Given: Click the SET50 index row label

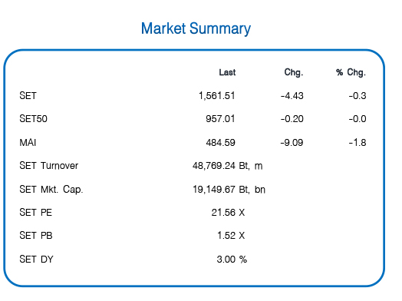Looking at the screenshot, I should pos(33,119).
